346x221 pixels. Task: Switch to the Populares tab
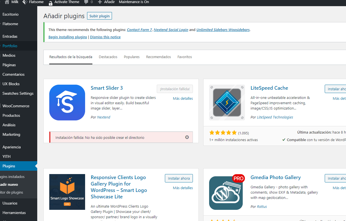(x=132, y=57)
